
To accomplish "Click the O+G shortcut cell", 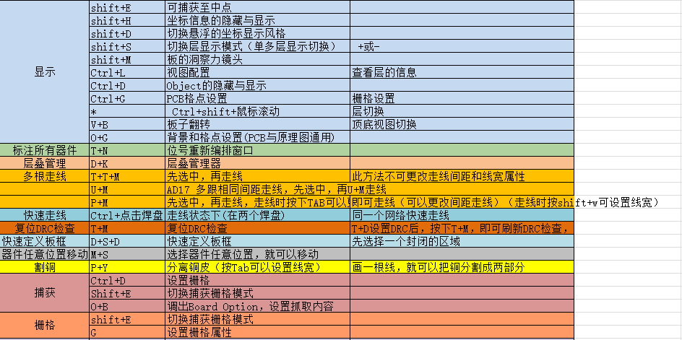I will (127, 137).
